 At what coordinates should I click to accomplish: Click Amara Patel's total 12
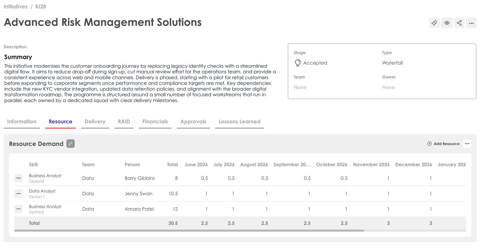[175, 209]
